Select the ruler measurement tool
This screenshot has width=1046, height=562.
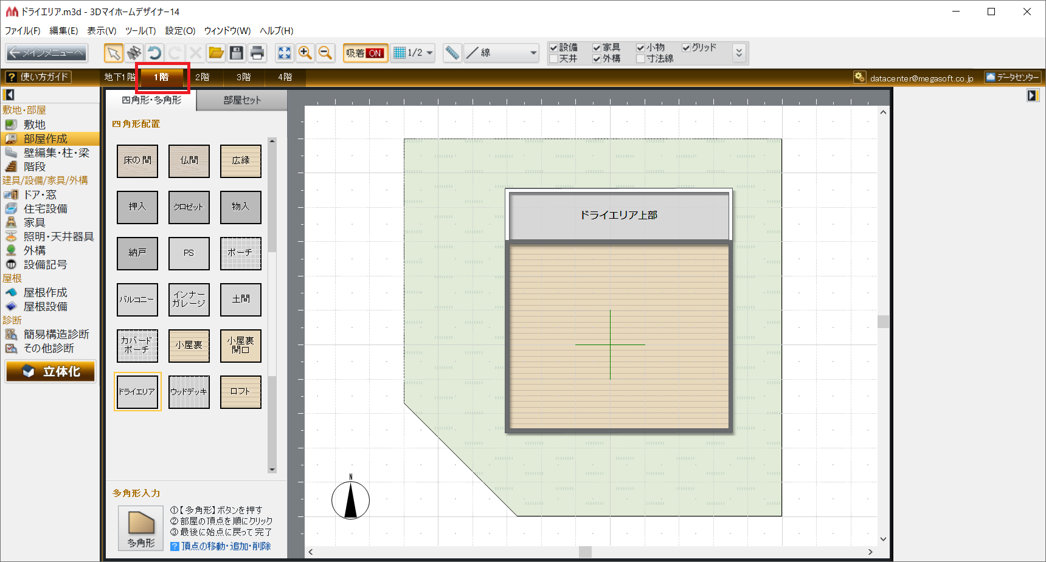(452, 53)
